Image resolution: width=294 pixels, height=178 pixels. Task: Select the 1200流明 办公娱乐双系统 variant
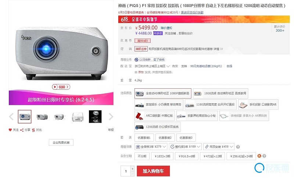click(158, 127)
